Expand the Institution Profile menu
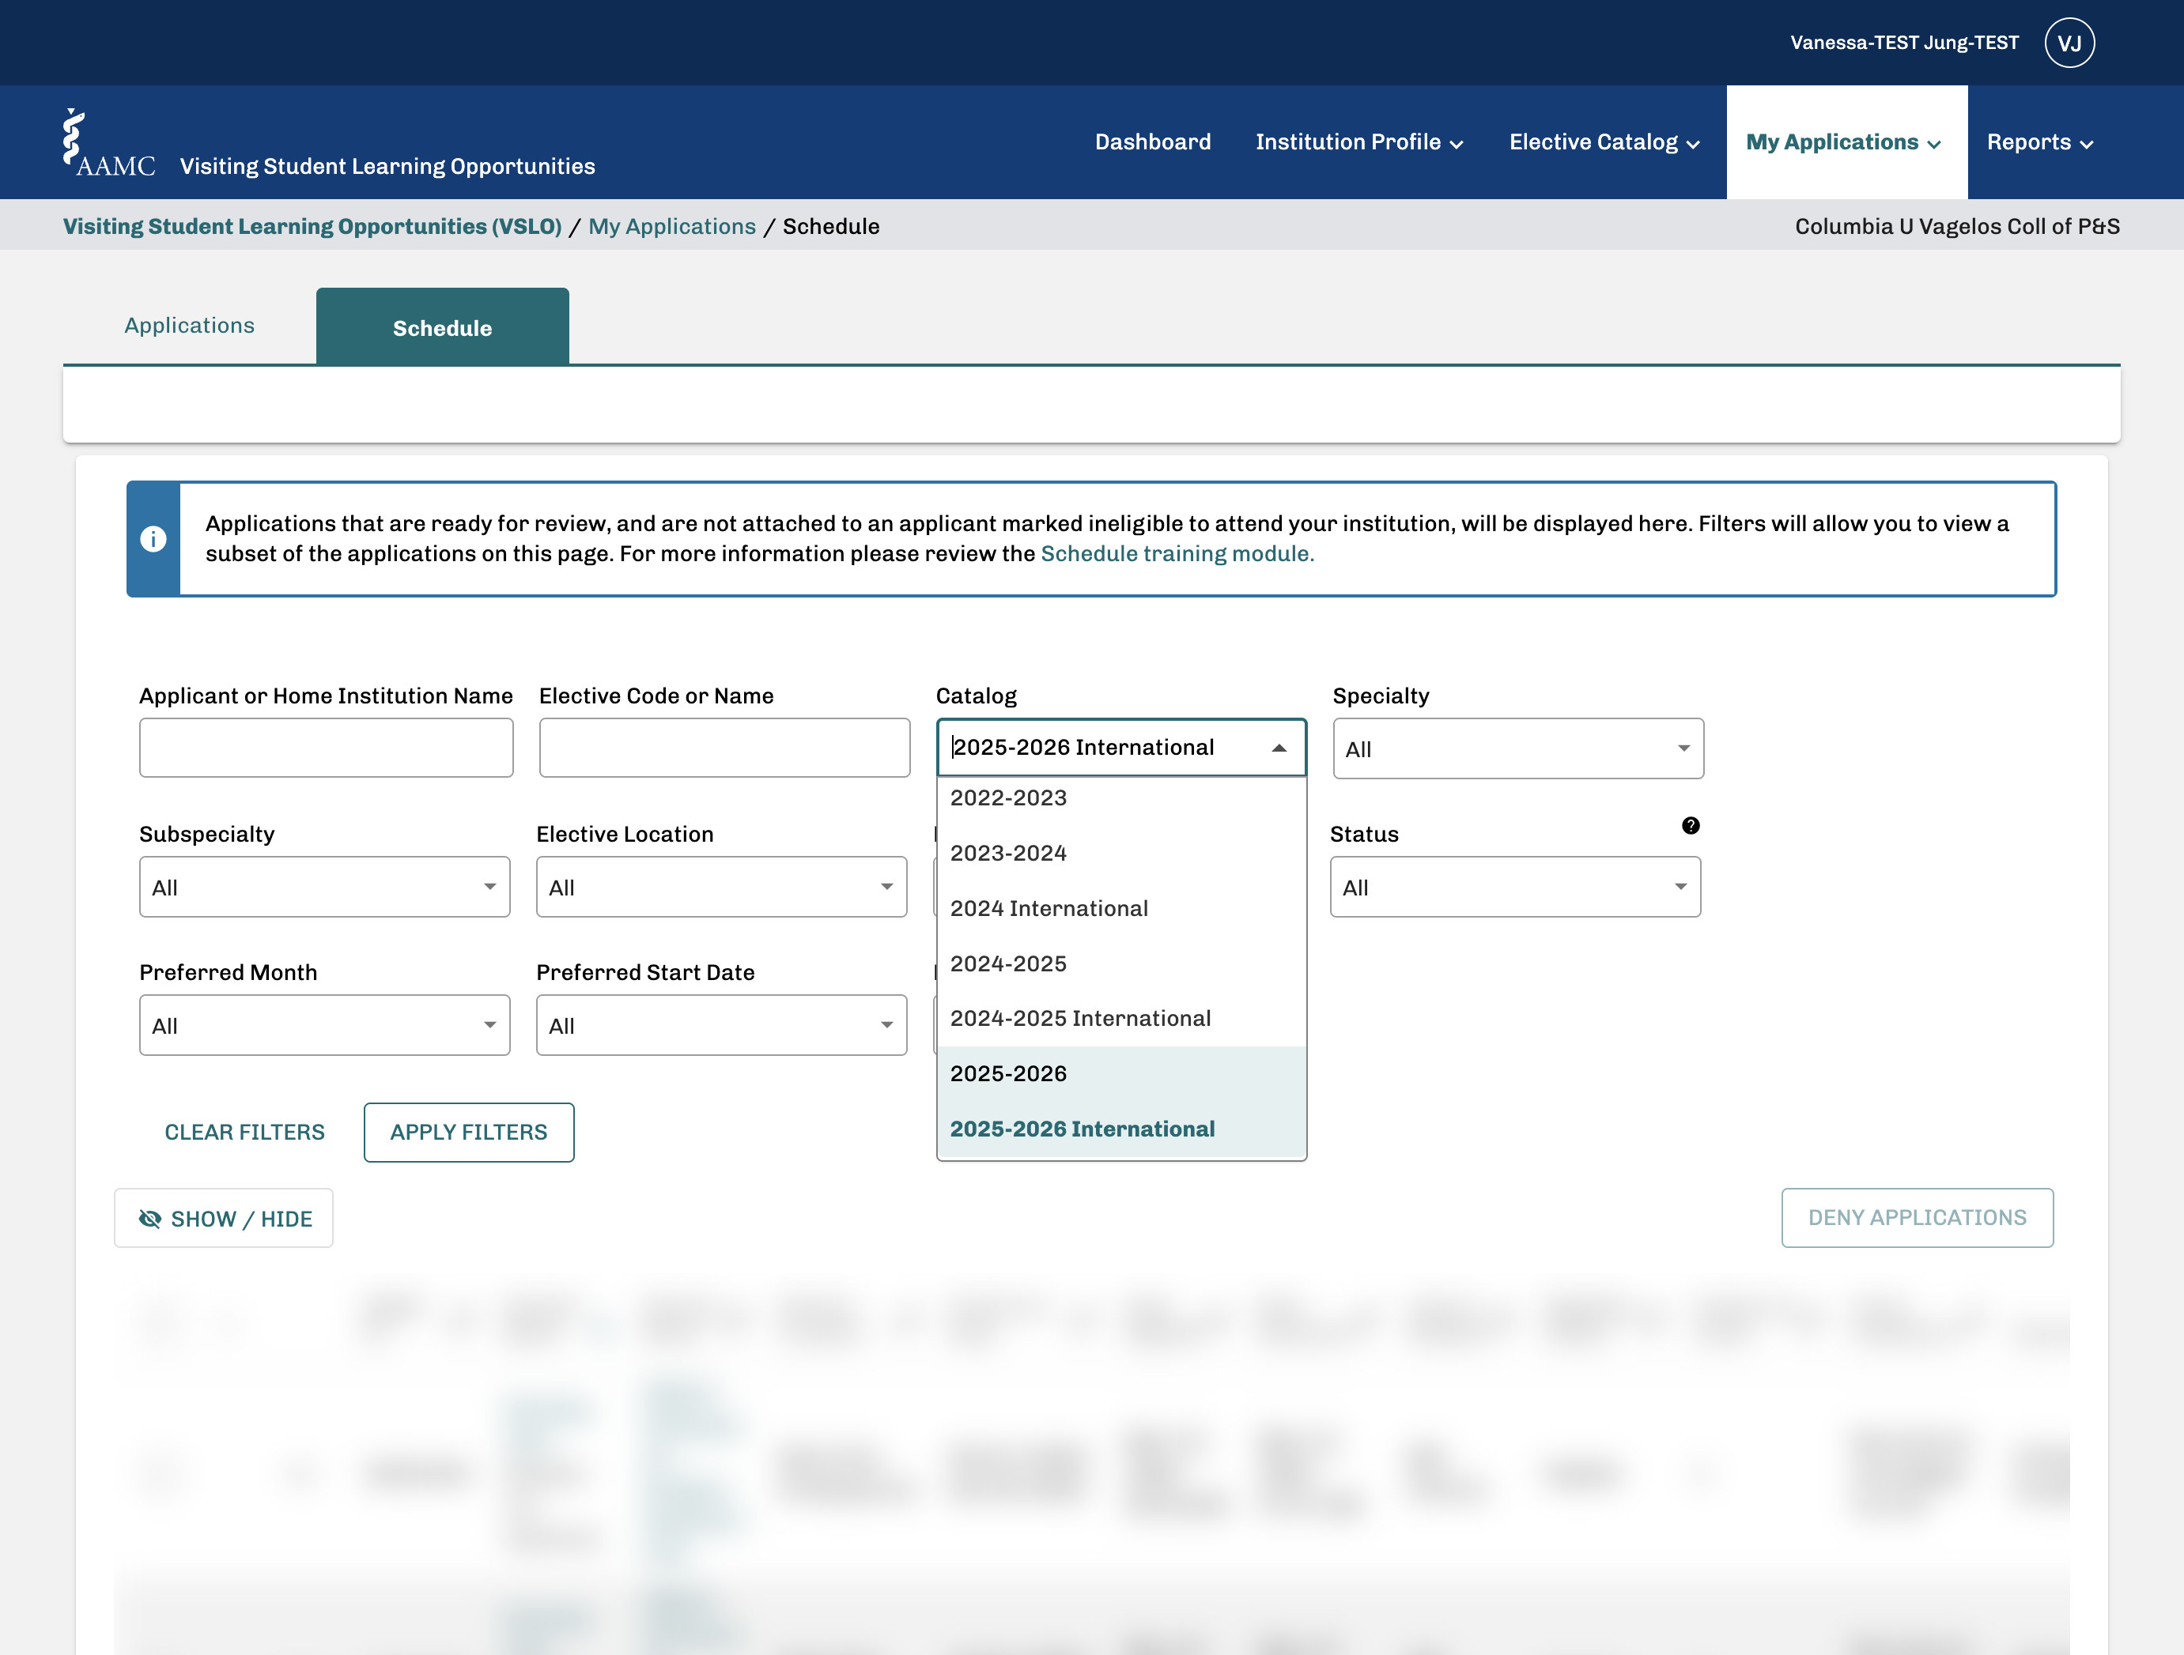This screenshot has height=1655, width=2184. [1358, 142]
